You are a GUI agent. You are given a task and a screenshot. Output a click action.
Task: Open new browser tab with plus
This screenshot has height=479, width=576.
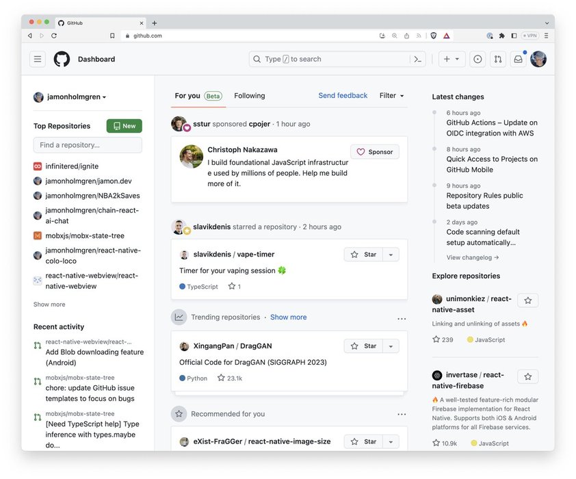[x=155, y=23]
